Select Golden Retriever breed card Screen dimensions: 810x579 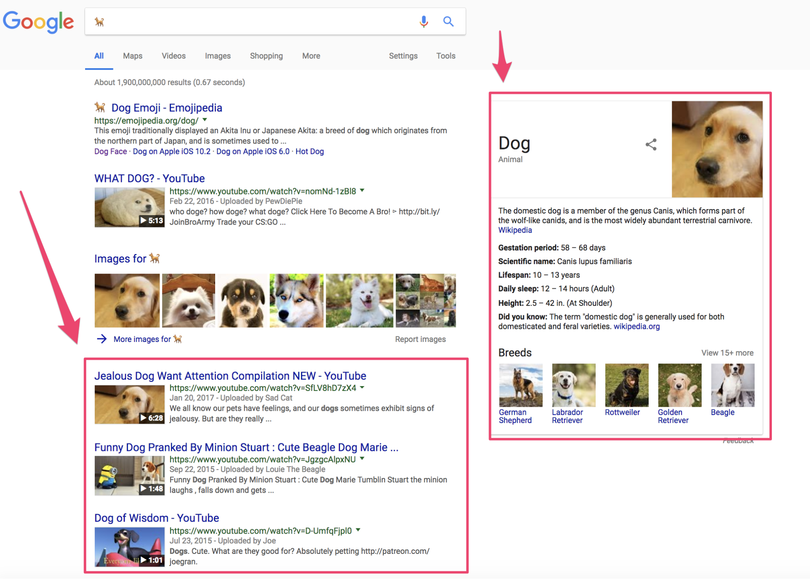(680, 394)
